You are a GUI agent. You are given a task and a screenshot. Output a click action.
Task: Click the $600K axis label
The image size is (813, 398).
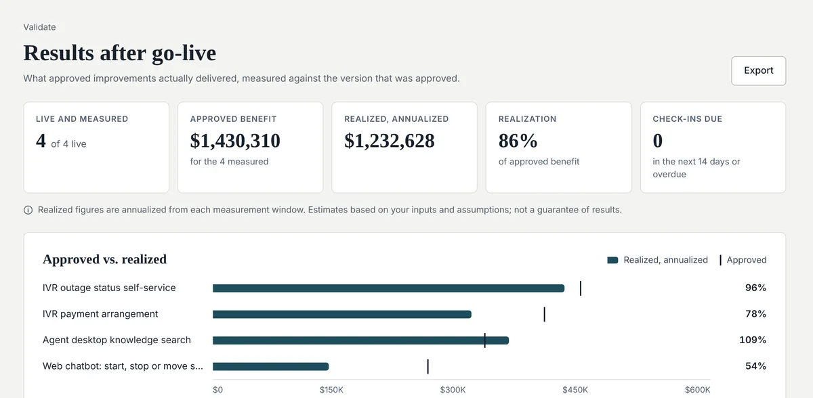click(x=697, y=390)
